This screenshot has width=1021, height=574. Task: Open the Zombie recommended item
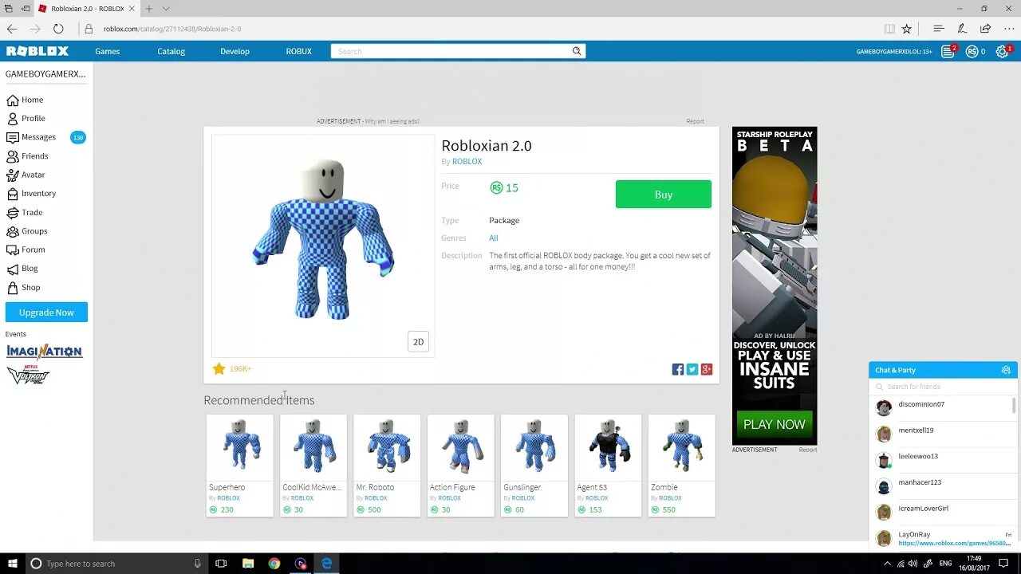click(682, 466)
